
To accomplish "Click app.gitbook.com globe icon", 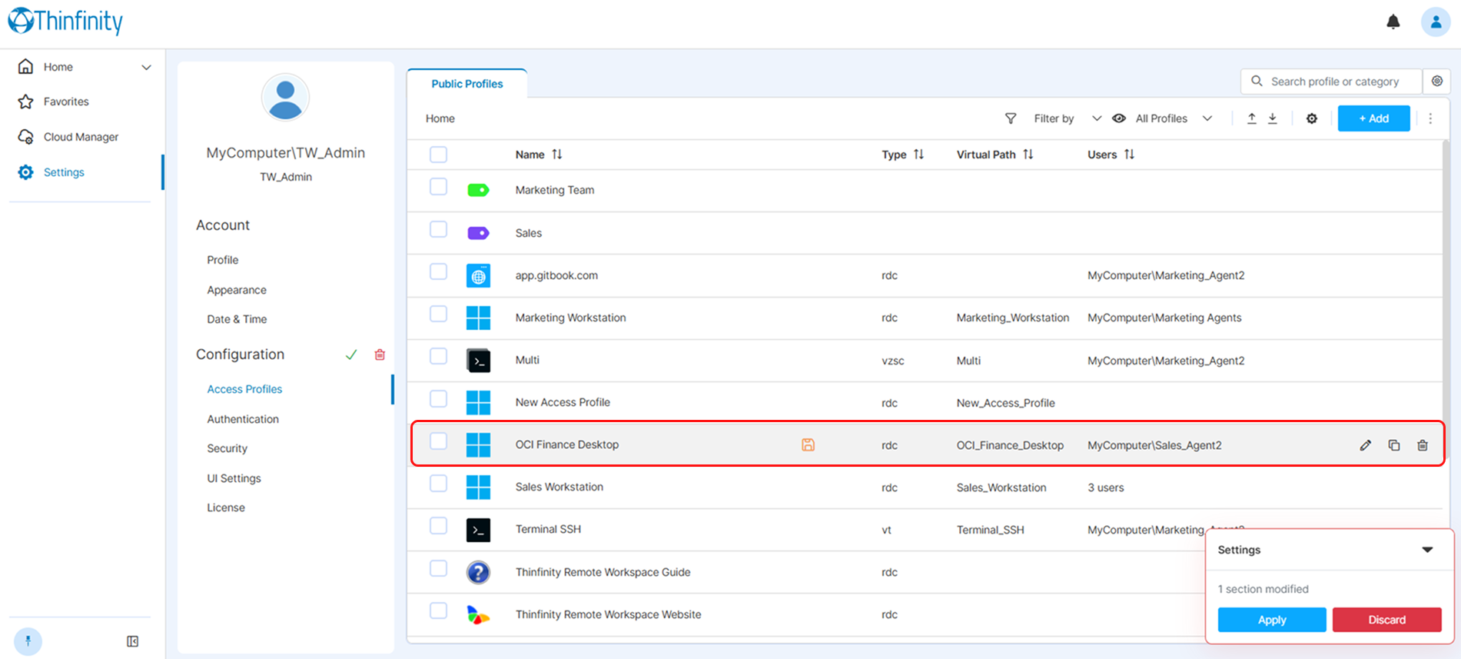I will [478, 275].
